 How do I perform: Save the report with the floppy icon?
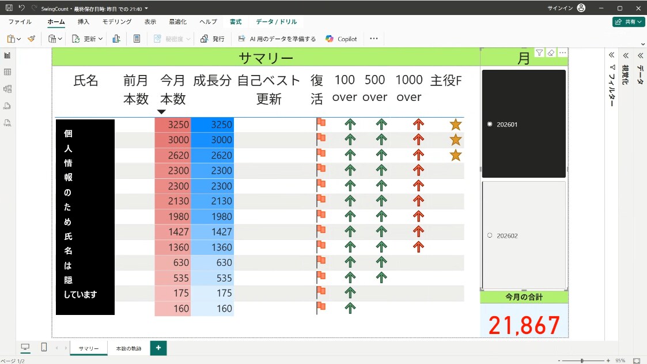click(x=9, y=8)
